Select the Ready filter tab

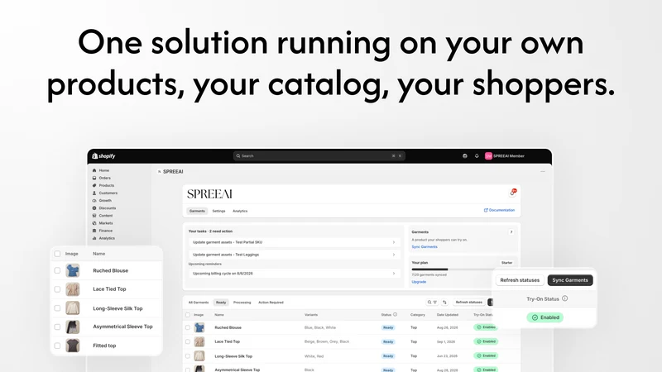[221, 303]
